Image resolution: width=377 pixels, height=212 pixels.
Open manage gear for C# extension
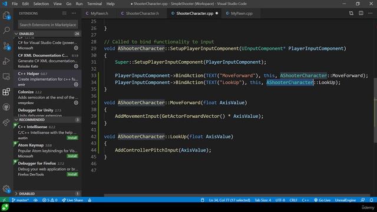tap(76, 48)
